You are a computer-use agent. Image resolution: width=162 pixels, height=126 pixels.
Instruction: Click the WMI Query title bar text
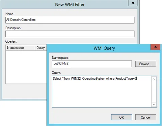[x=104, y=48]
